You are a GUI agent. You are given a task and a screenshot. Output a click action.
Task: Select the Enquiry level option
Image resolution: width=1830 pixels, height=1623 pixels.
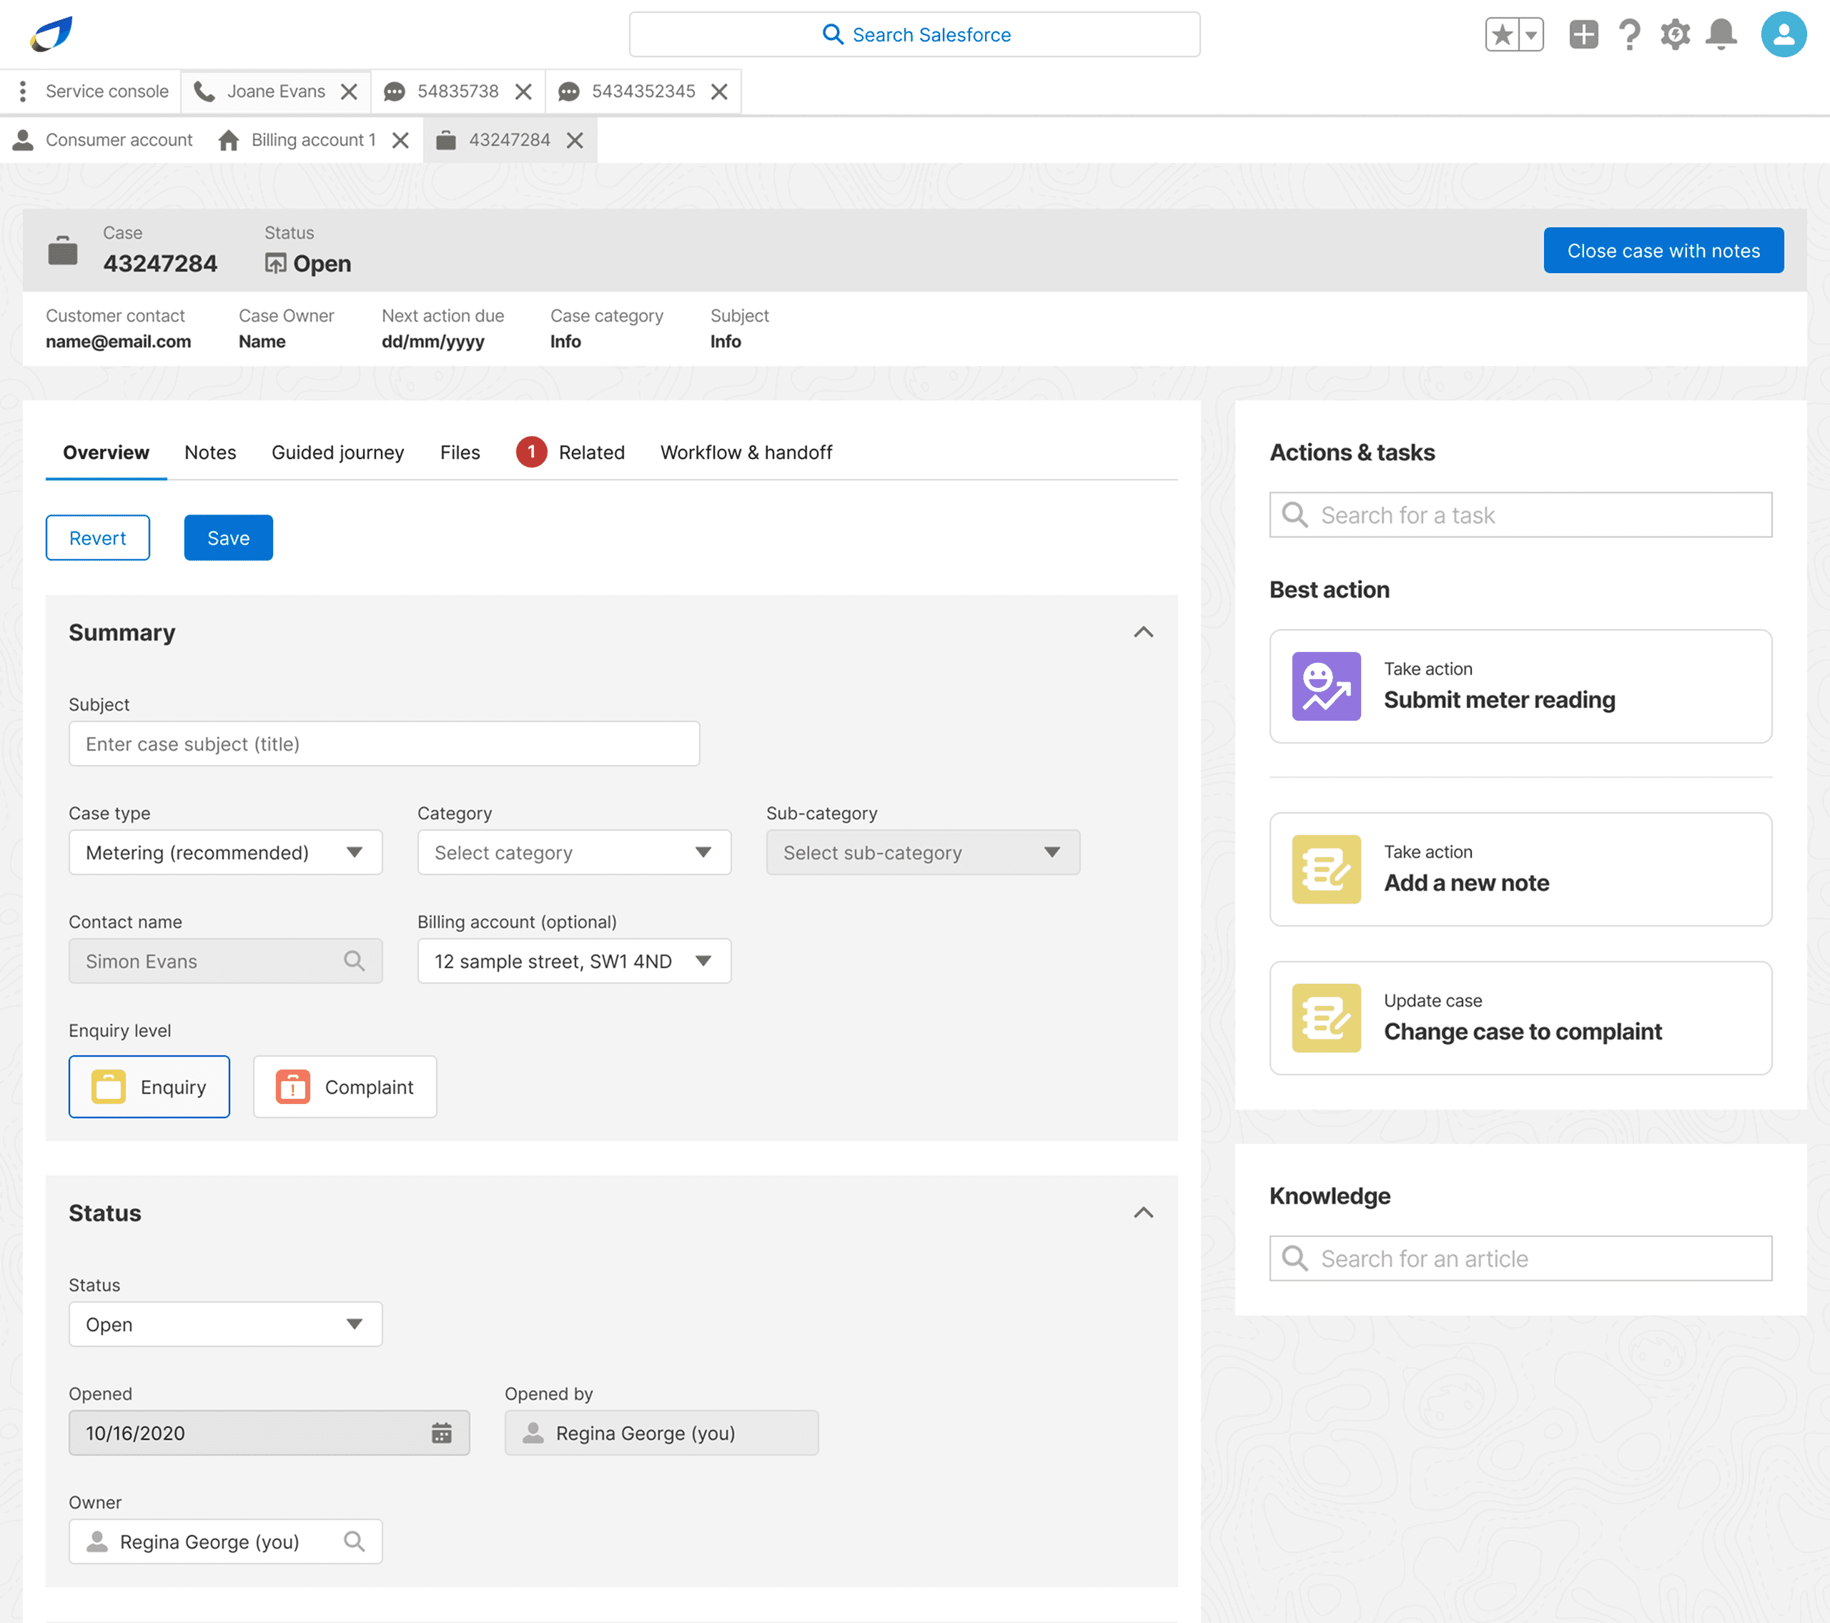[149, 1087]
